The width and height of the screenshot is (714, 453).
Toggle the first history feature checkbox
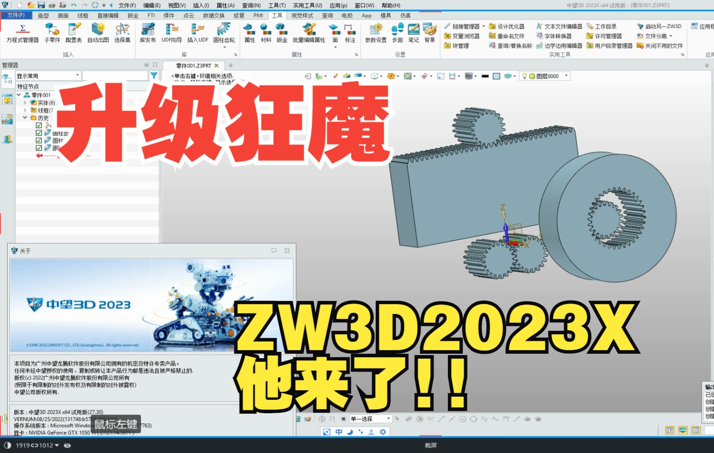coord(39,126)
